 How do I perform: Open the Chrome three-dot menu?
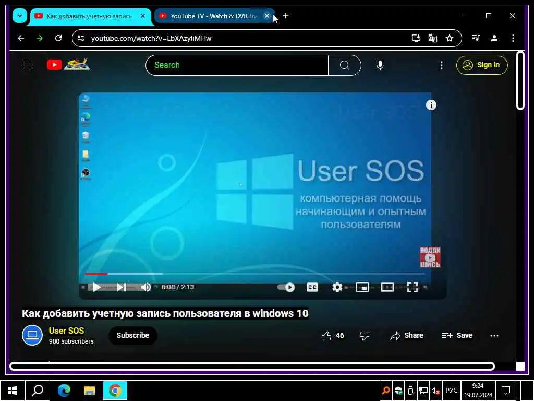(x=513, y=38)
